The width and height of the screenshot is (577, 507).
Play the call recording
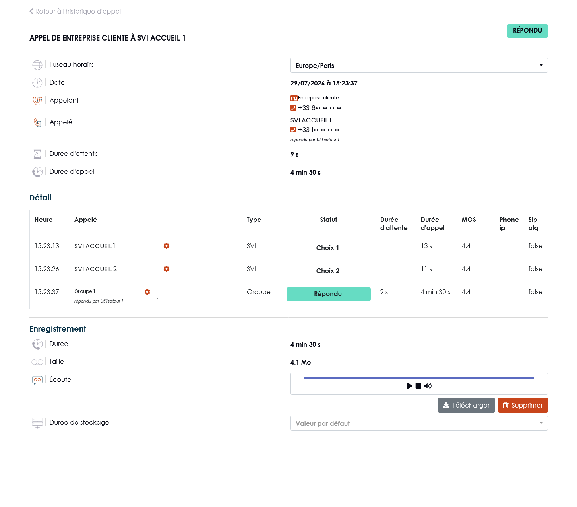pos(409,386)
